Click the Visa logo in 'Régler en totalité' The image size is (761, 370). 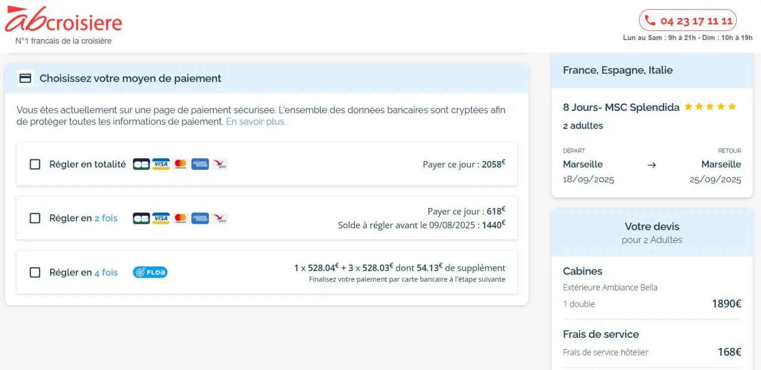click(161, 164)
